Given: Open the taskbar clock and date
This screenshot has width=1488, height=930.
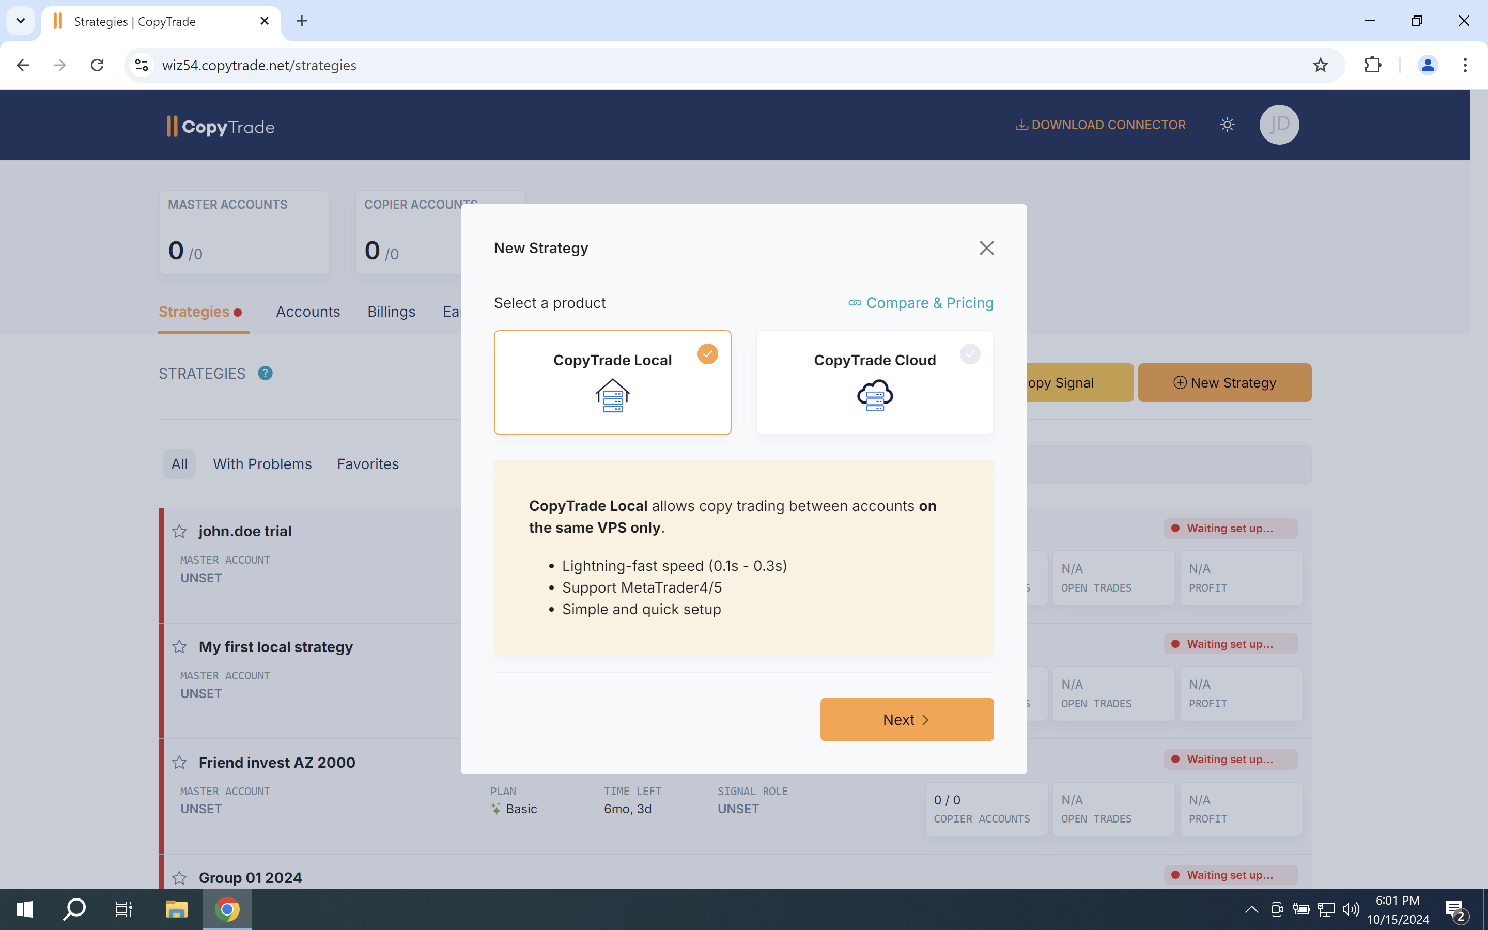Looking at the screenshot, I should tap(1398, 910).
